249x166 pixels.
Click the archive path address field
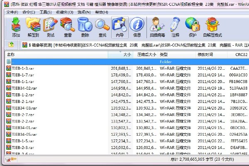click(x=134, y=45)
